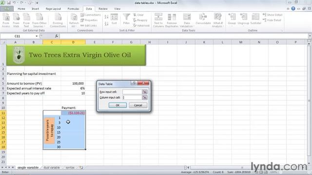Click the Properties ribbon button

tap(89, 20)
